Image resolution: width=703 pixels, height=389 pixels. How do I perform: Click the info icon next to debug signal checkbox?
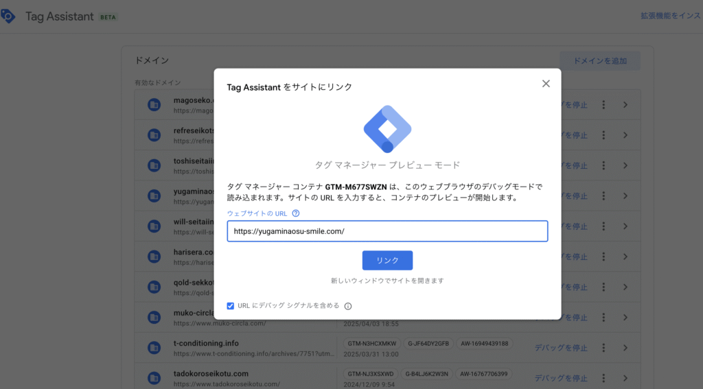(x=348, y=307)
